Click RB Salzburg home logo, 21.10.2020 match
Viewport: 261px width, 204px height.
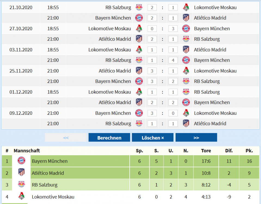139,7
